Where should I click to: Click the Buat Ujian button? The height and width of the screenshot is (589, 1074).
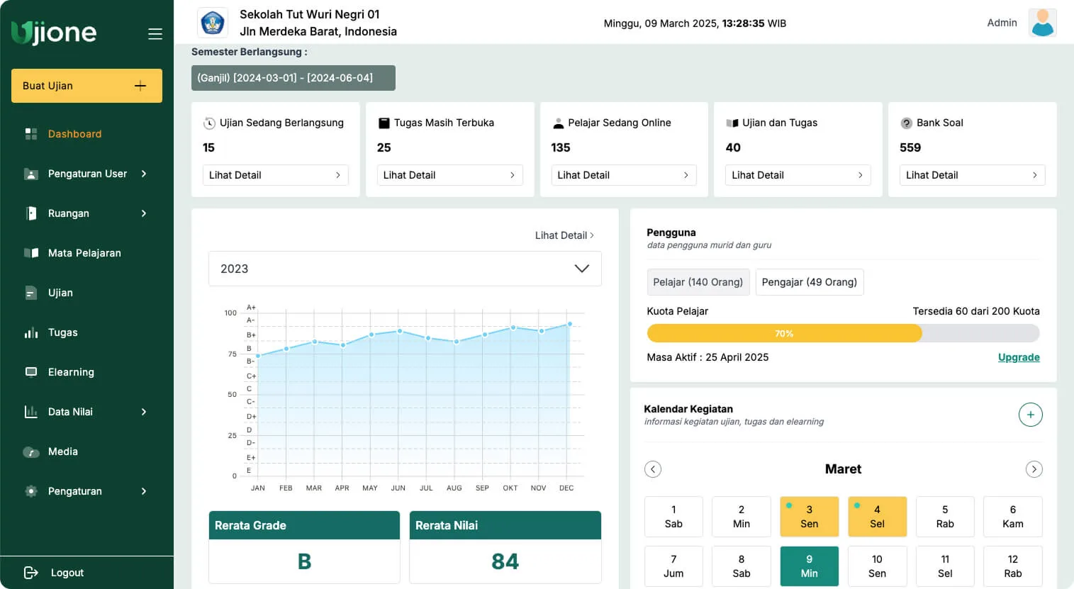pos(86,86)
